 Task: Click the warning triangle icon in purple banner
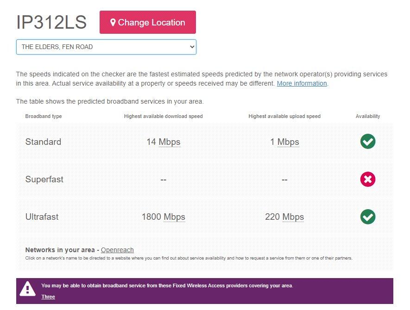(x=27, y=289)
